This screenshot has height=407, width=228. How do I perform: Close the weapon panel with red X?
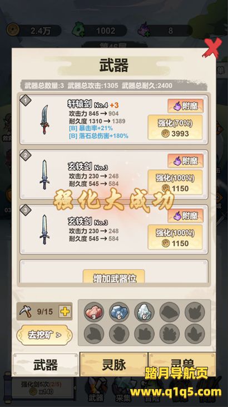click(212, 48)
